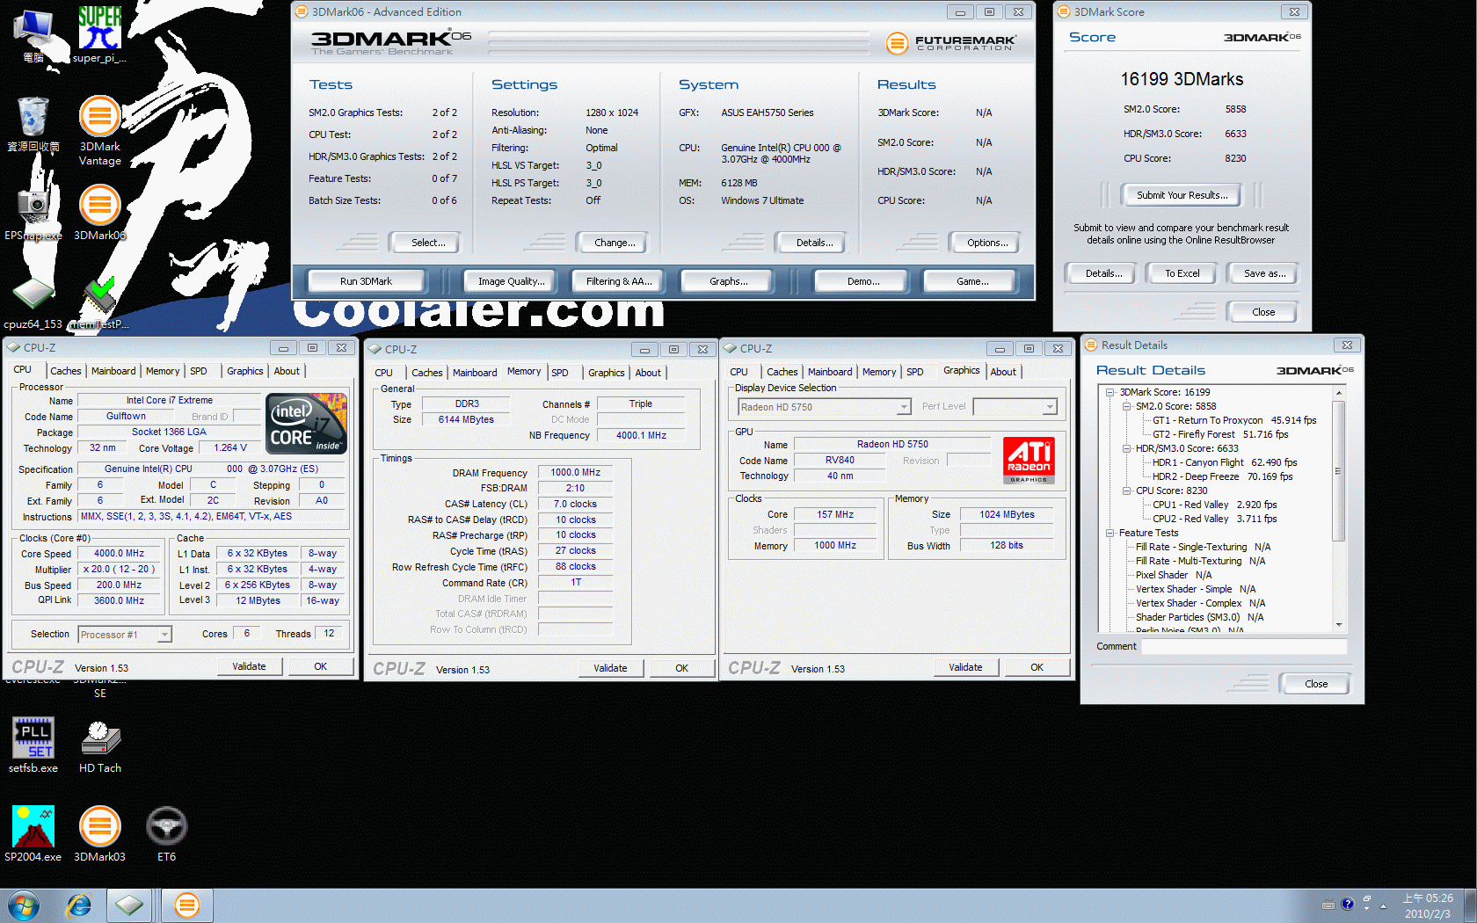Click the Show desktop button on taskbar

pyautogui.click(x=1469, y=905)
